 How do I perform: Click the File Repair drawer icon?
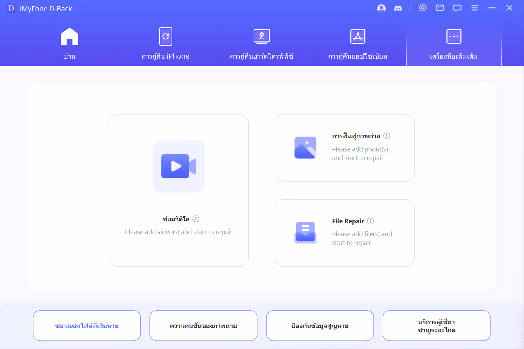click(x=305, y=232)
